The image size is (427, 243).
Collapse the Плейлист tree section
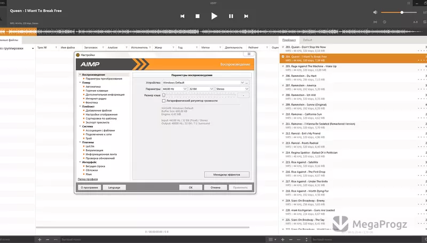tap(80, 107)
